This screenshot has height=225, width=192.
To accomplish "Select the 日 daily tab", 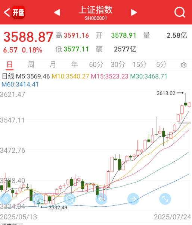I will tap(9, 64).
